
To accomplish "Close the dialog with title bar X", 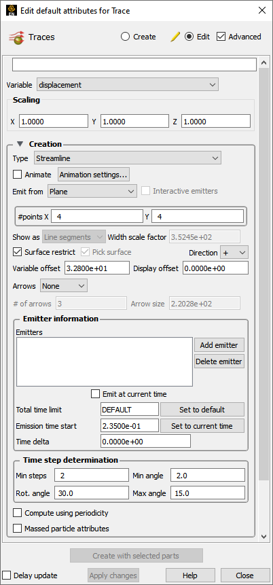I will click(262, 10).
